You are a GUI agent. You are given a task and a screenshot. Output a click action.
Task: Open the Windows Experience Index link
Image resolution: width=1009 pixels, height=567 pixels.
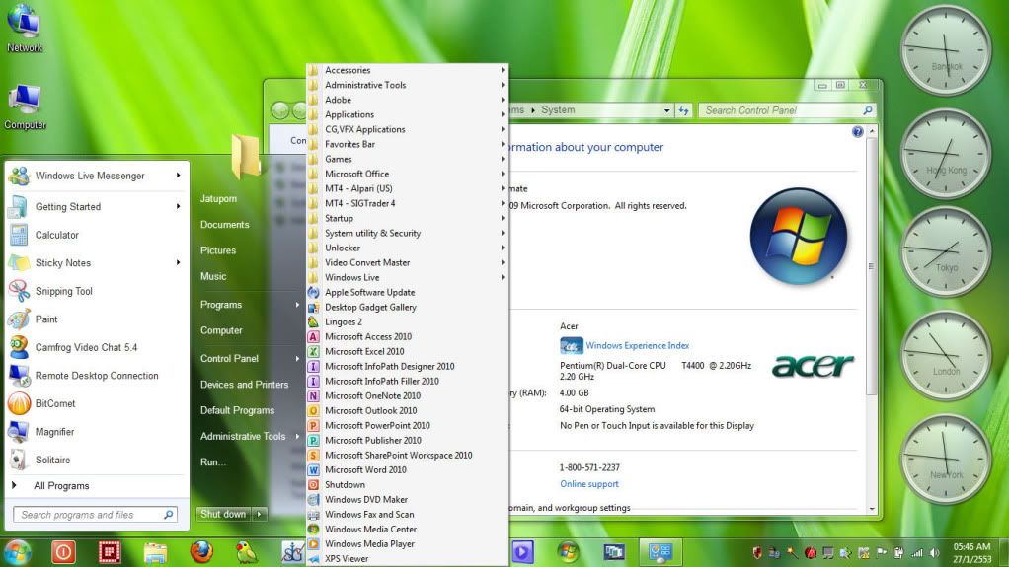[637, 345]
